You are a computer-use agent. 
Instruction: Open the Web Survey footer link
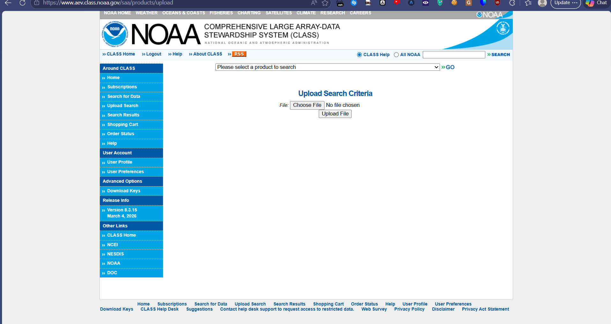374,309
